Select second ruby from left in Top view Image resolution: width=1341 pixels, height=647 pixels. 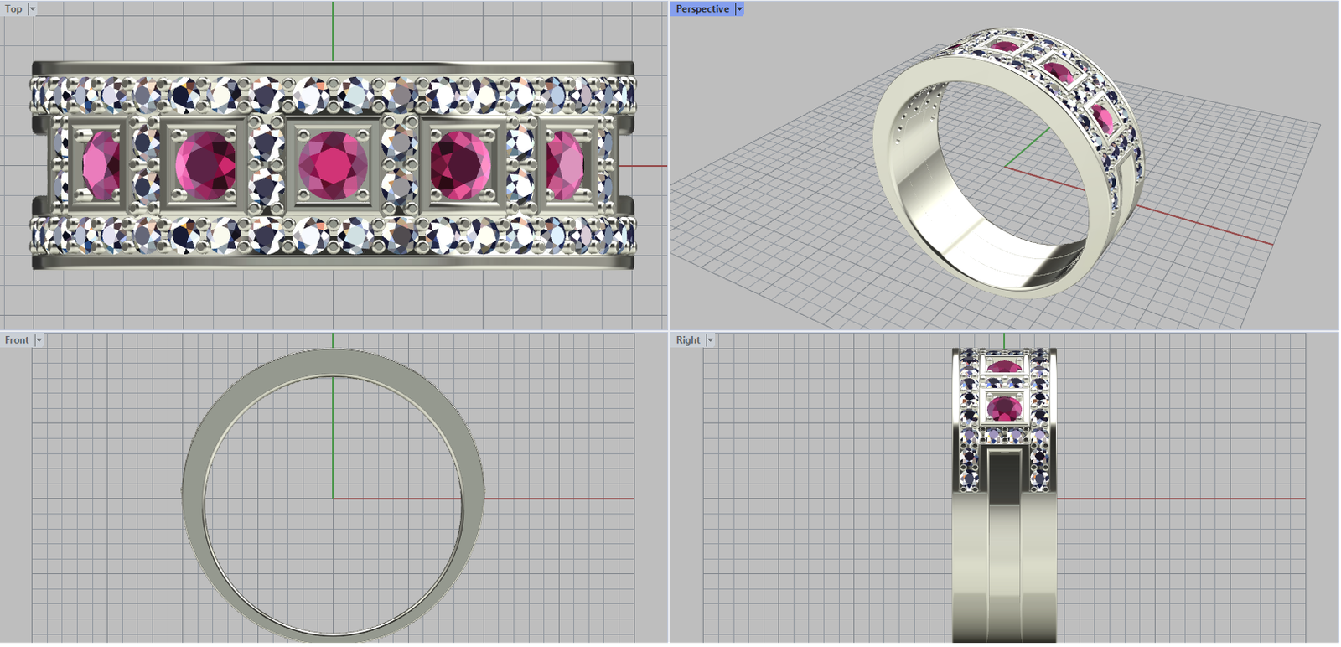tap(206, 165)
